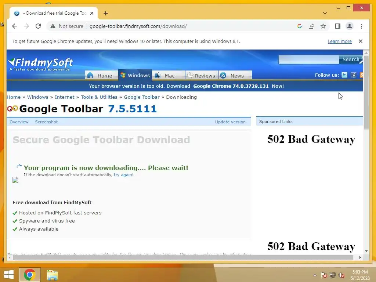Click the scroll right arrow
The image size is (376, 282).
pyautogui.click(x=360, y=257)
